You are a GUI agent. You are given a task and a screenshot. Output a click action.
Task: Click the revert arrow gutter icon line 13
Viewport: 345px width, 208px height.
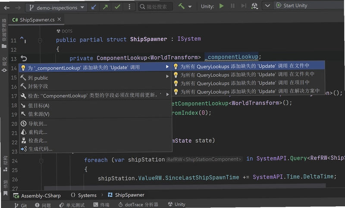click(x=24, y=58)
